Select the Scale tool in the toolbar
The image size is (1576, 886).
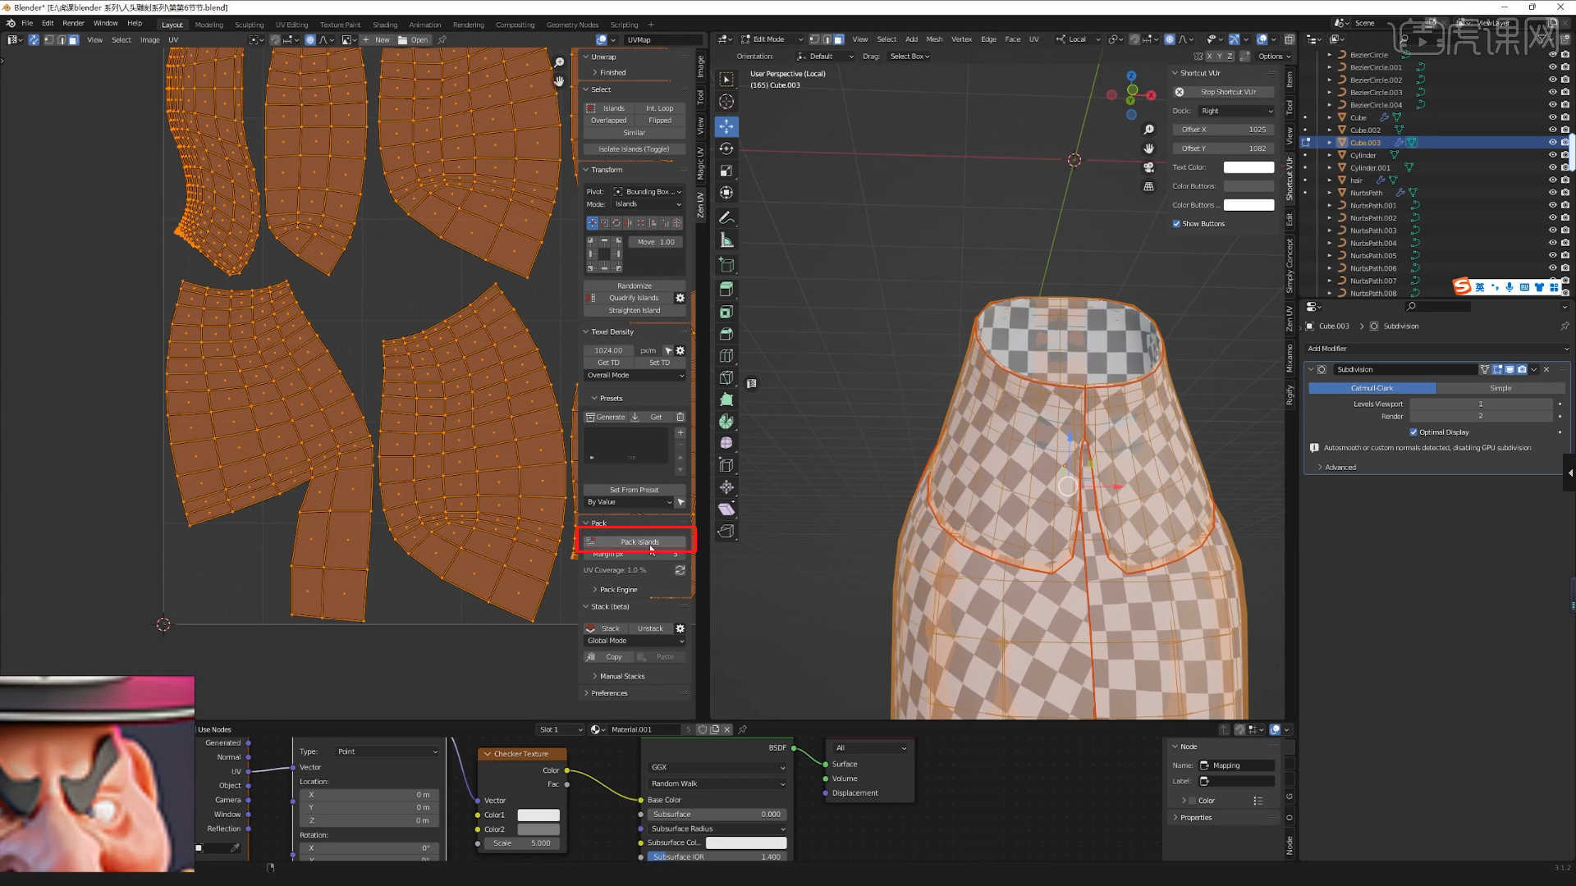pyautogui.click(x=726, y=171)
